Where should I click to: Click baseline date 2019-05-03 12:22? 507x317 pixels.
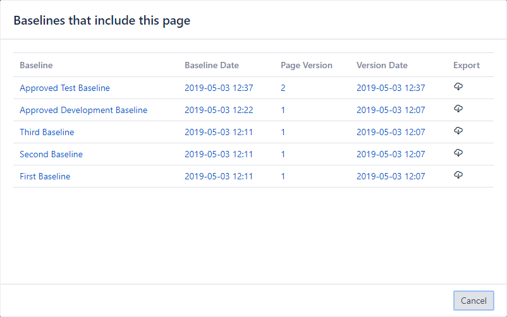(x=219, y=111)
